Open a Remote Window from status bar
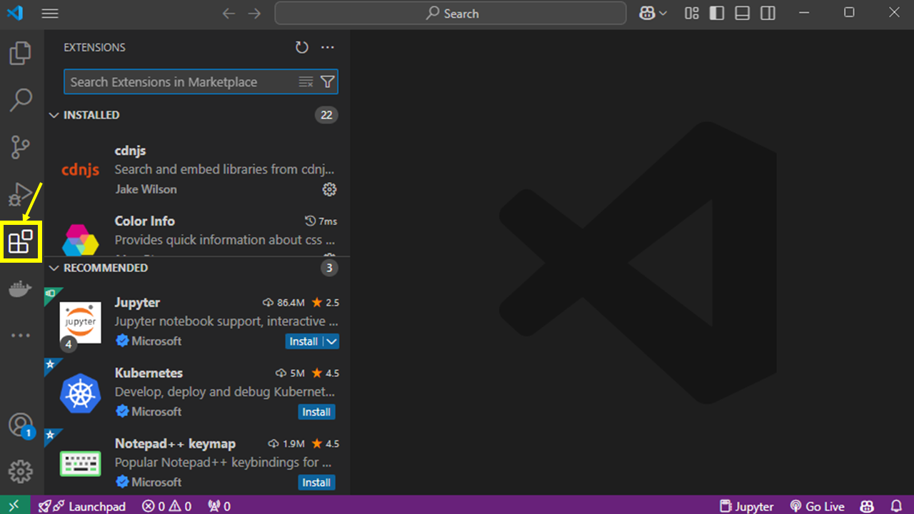 [x=15, y=505]
